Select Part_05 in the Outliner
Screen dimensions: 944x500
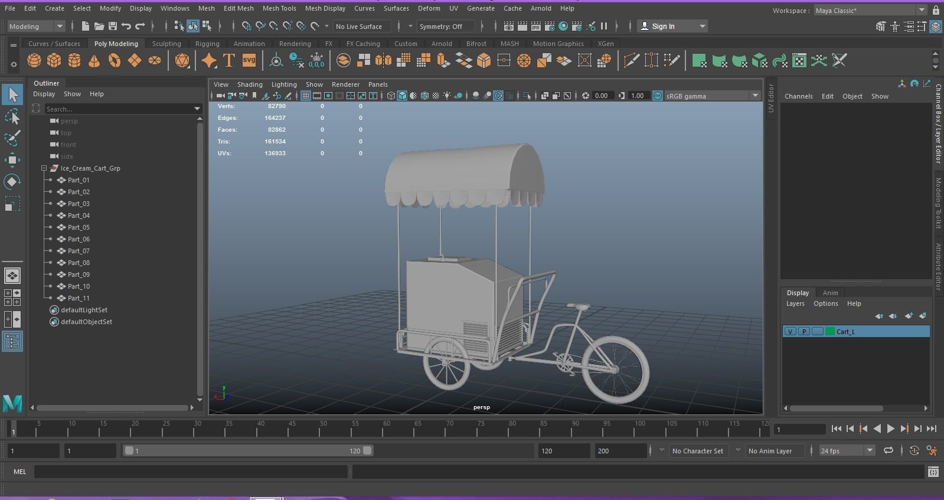click(x=79, y=227)
